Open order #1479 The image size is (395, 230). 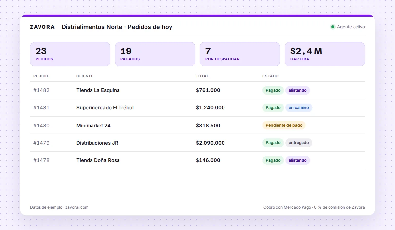coord(41,143)
